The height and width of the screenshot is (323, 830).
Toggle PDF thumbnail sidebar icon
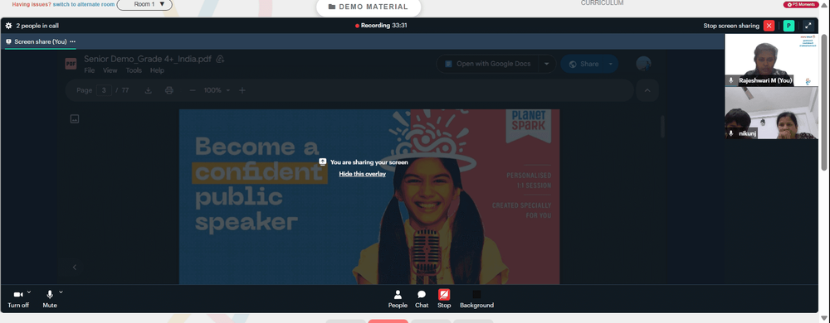tap(75, 119)
